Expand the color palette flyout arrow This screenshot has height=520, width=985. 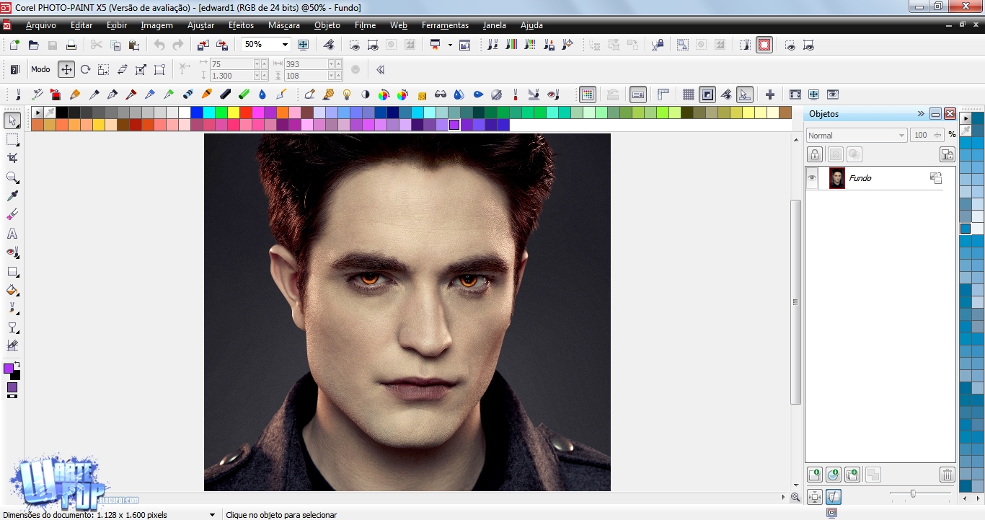pos(37,113)
